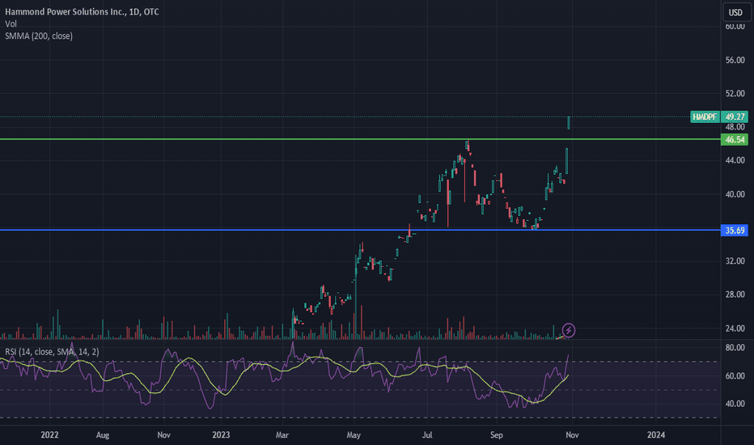Viewport: 754px width, 445px height.
Task: Click the RSI 60.00 scale label
Action: 735,375
